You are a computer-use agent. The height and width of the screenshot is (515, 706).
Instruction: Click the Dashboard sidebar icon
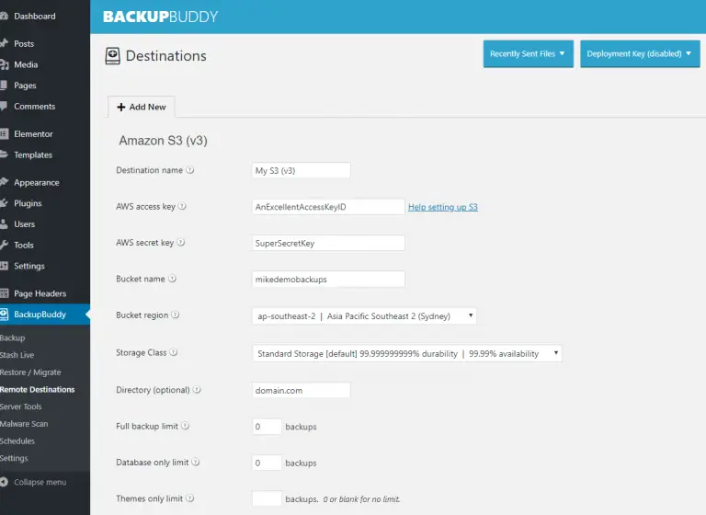(4, 17)
